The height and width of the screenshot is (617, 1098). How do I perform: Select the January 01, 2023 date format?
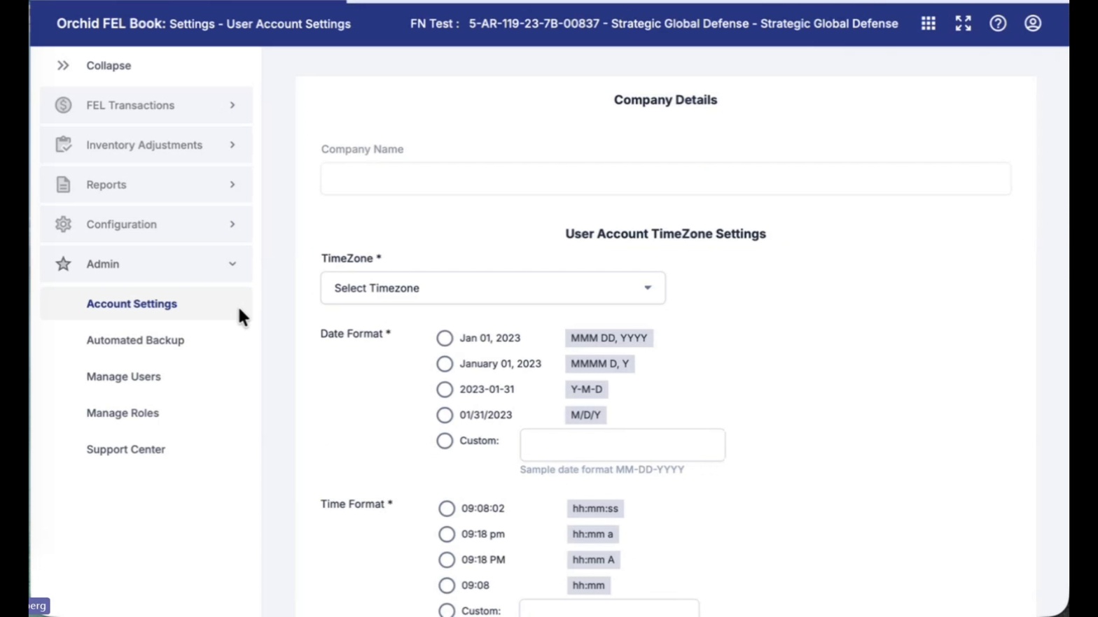(x=445, y=364)
